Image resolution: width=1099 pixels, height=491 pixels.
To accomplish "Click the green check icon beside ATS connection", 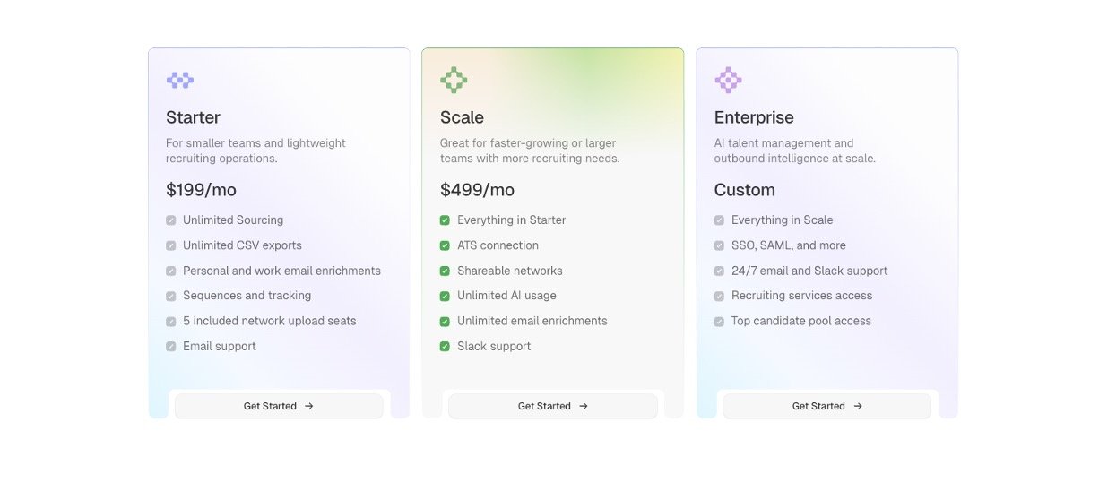I will coord(445,245).
